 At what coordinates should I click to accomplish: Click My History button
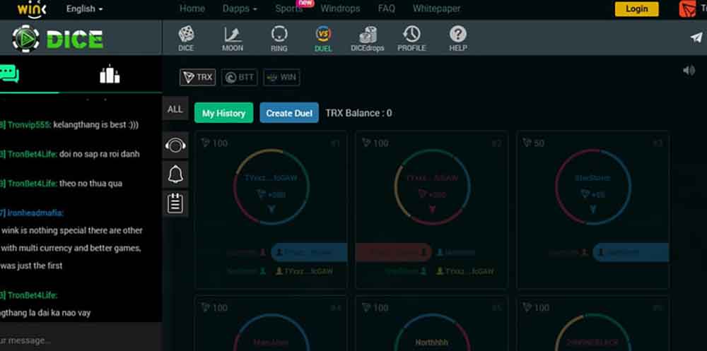click(x=223, y=113)
